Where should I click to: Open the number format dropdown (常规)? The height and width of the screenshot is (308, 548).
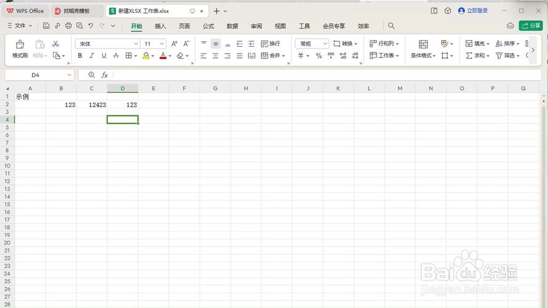325,44
